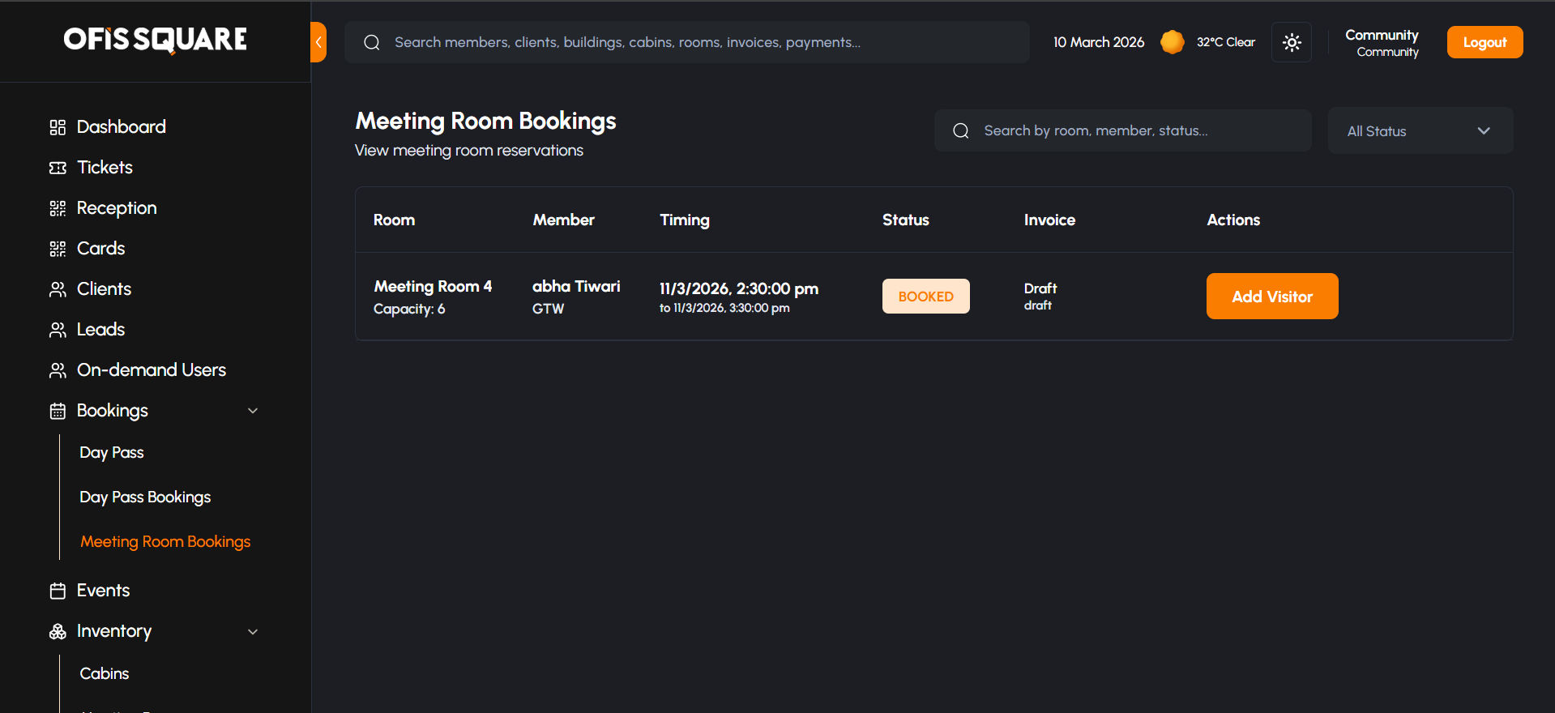Open the Cabins inventory item

pyautogui.click(x=105, y=674)
